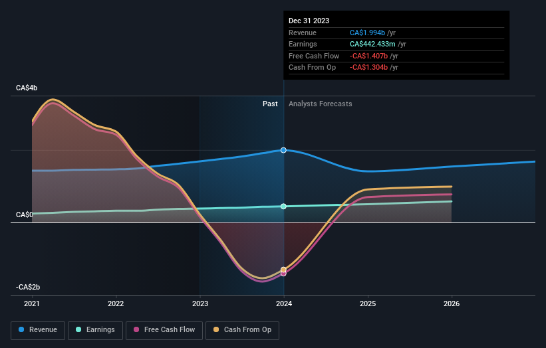The height and width of the screenshot is (348, 546).
Task: Click the 2026 x-axis label
Action: click(452, 304)
